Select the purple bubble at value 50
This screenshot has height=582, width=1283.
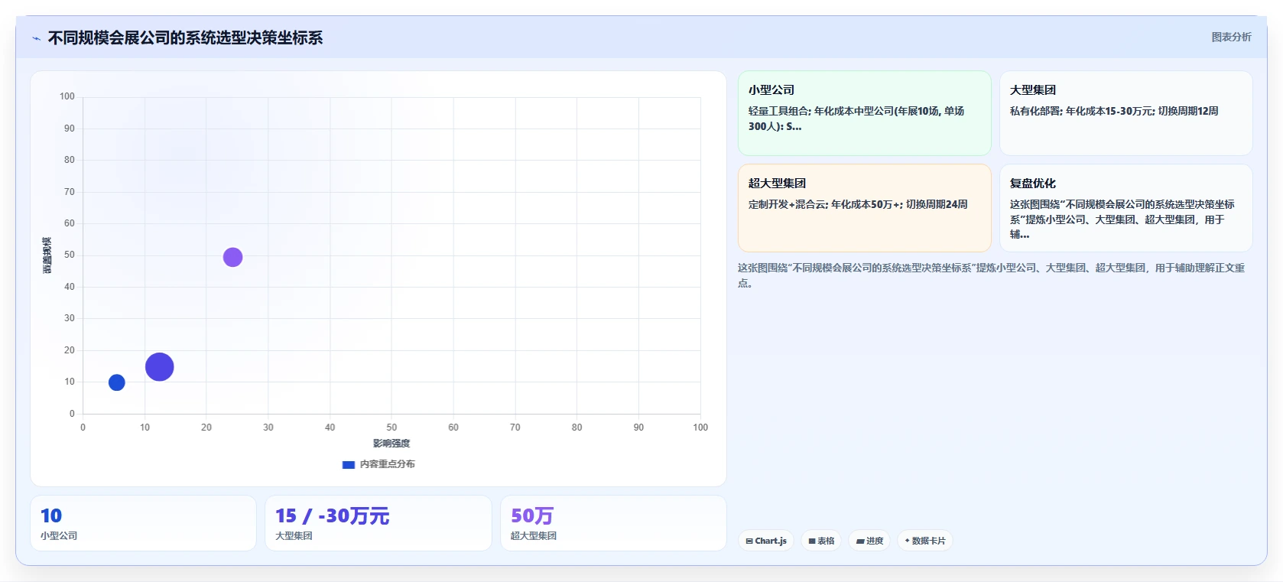pos(232,257)
